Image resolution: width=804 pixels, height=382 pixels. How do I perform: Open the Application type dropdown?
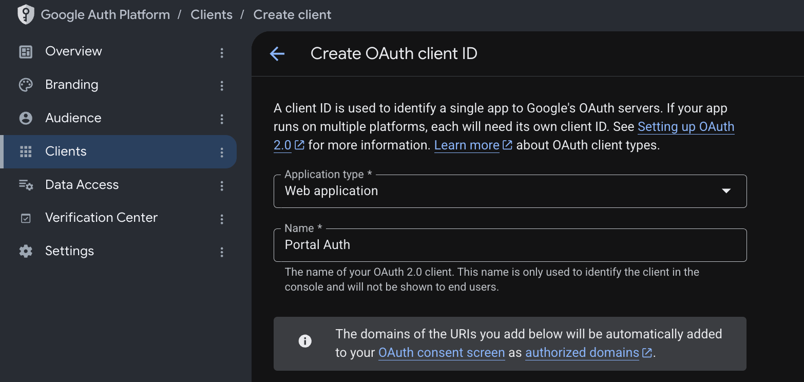510,191
